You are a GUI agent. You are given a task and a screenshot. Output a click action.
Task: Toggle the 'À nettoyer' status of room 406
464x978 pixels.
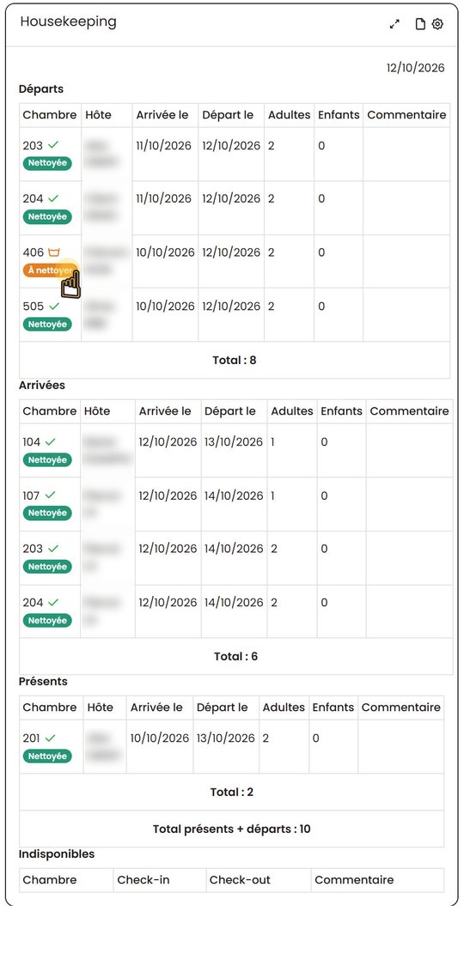51,270
